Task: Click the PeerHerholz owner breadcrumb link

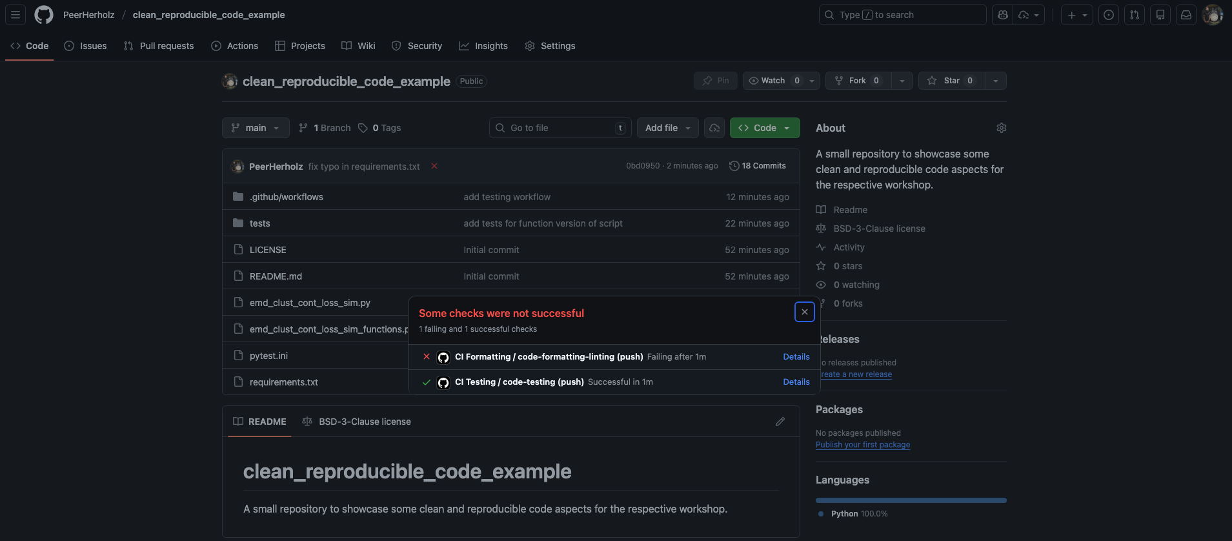Action: (x=88, y=15)
